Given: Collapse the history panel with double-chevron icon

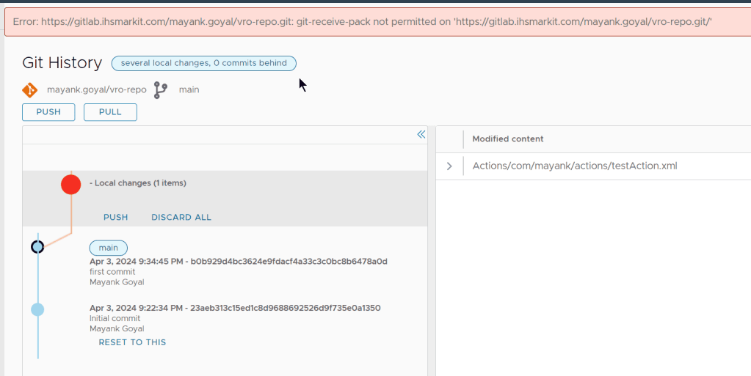Looking at the screenshot, I should pyautogui.click(x=421, y=134).
